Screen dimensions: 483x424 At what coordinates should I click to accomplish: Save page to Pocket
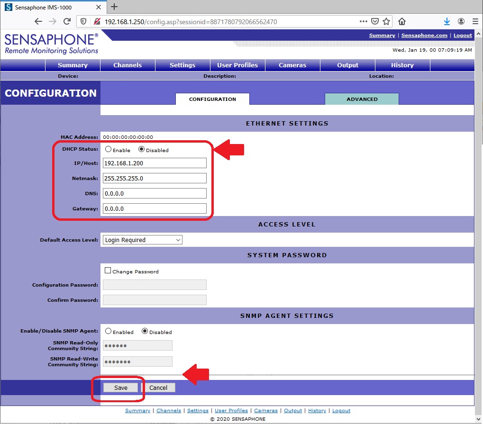click(x=375, y=21)
